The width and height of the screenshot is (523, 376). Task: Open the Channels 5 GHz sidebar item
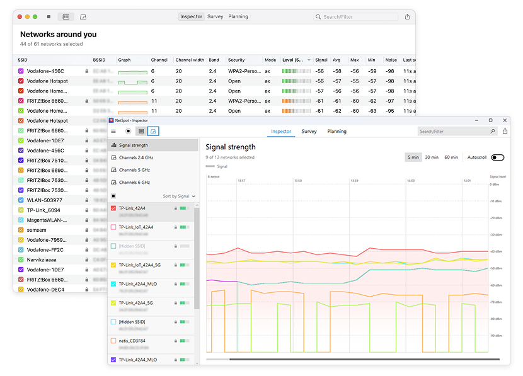point(153,170)
